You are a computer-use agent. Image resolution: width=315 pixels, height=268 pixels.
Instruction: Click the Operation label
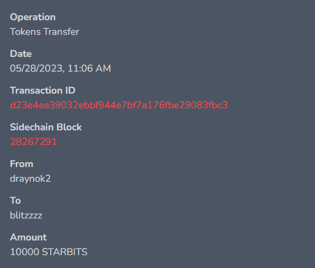pyautogui.click(x=32, y=17)
